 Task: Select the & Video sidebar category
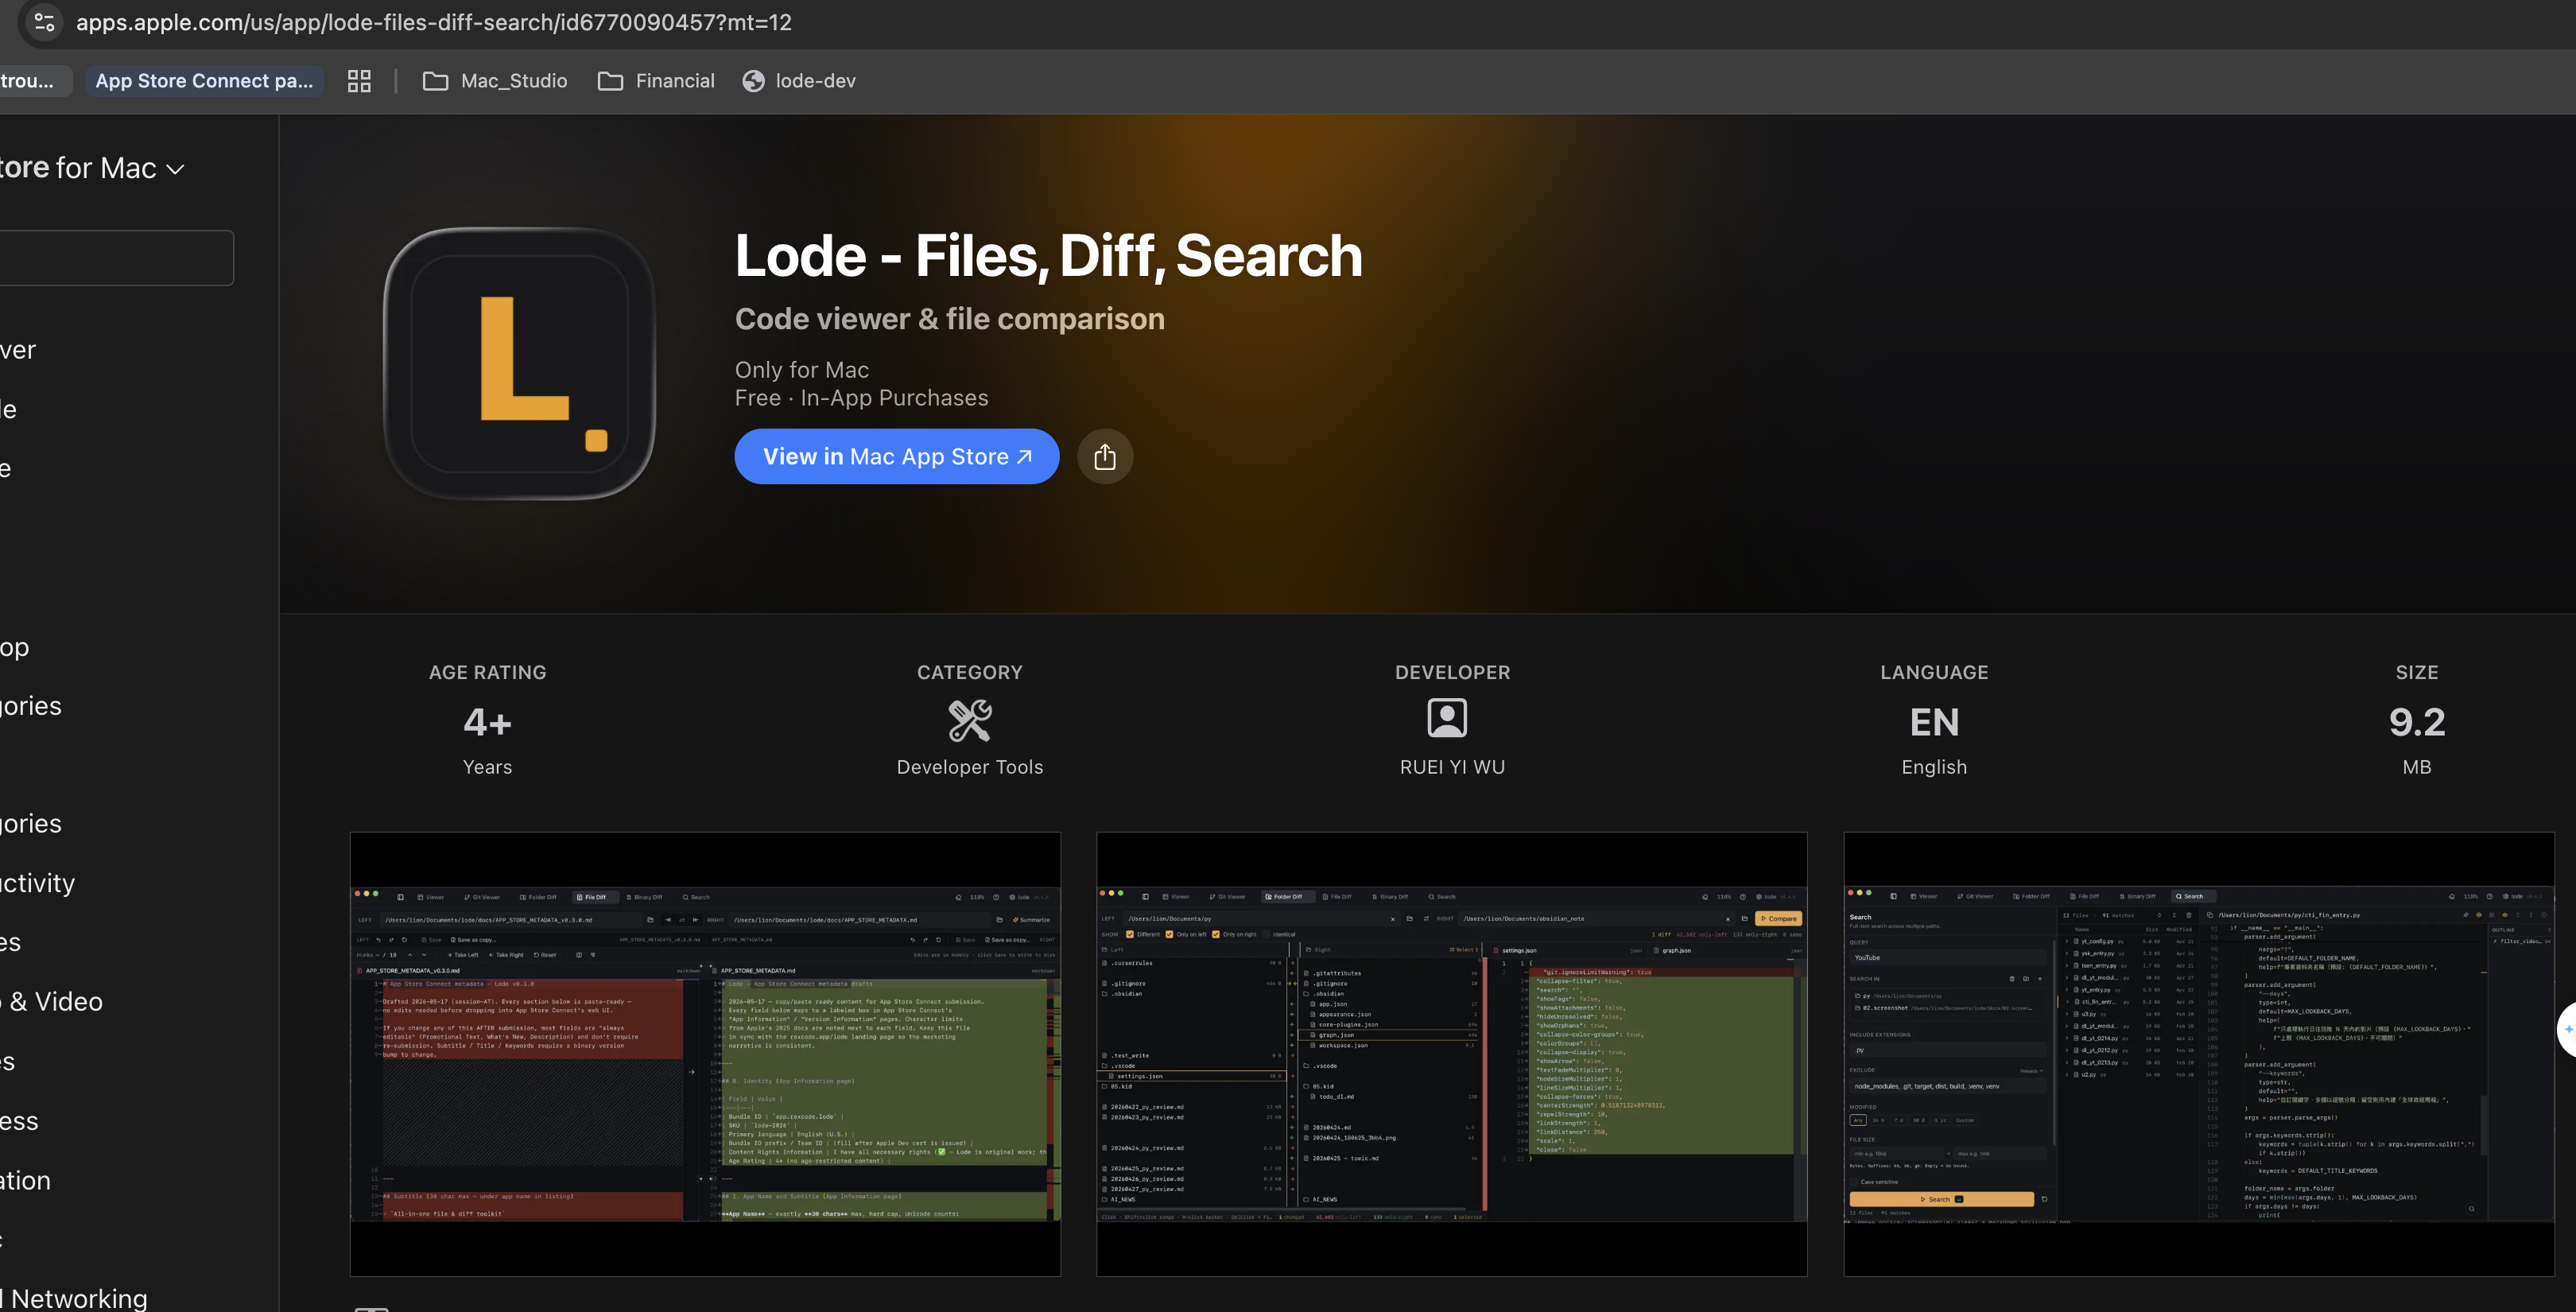(x=52, y=1002)
